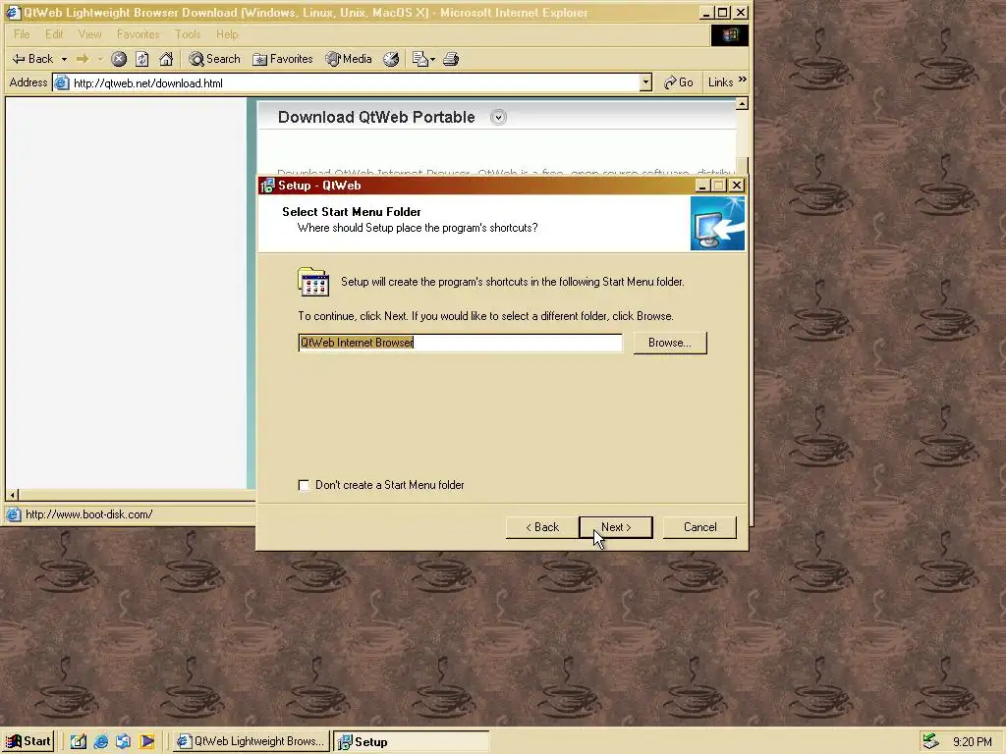Click the Mail icon in IE toolbar
Screen dimensions: 1006x754
[x=419, y=59]
